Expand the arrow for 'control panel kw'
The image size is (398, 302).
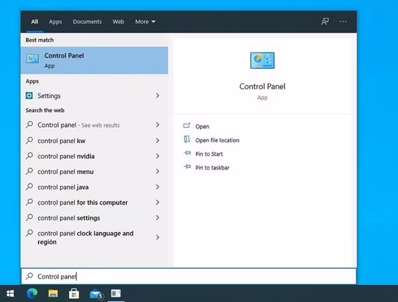[157, 140]
